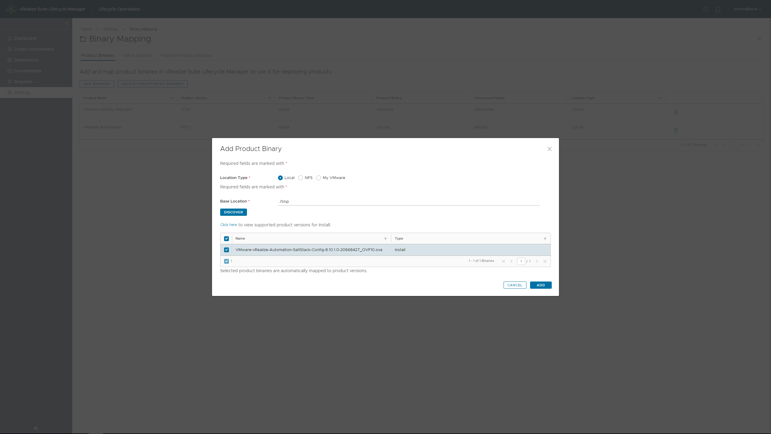Image resolution: width=771 pixels, height=434 pixels.
Task: Go to previous page of background binaries table
Action: [724, 145]
